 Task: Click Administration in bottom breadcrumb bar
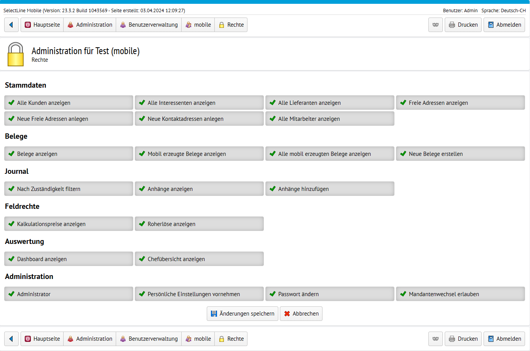pos(90,339)
